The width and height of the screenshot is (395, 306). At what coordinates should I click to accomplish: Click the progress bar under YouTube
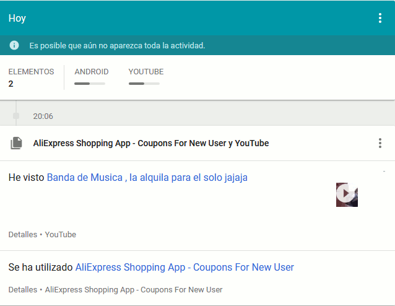point(144,83)
